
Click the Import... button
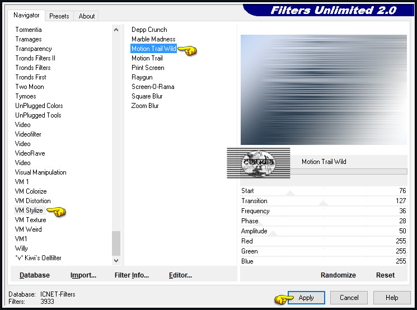83,275
